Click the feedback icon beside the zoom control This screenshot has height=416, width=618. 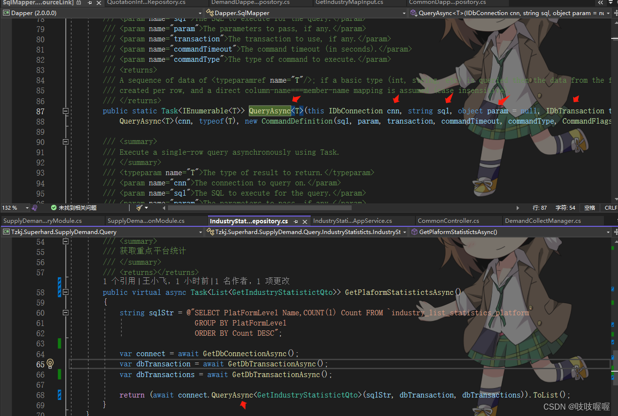pyautogui.click(x=34, y=208)
